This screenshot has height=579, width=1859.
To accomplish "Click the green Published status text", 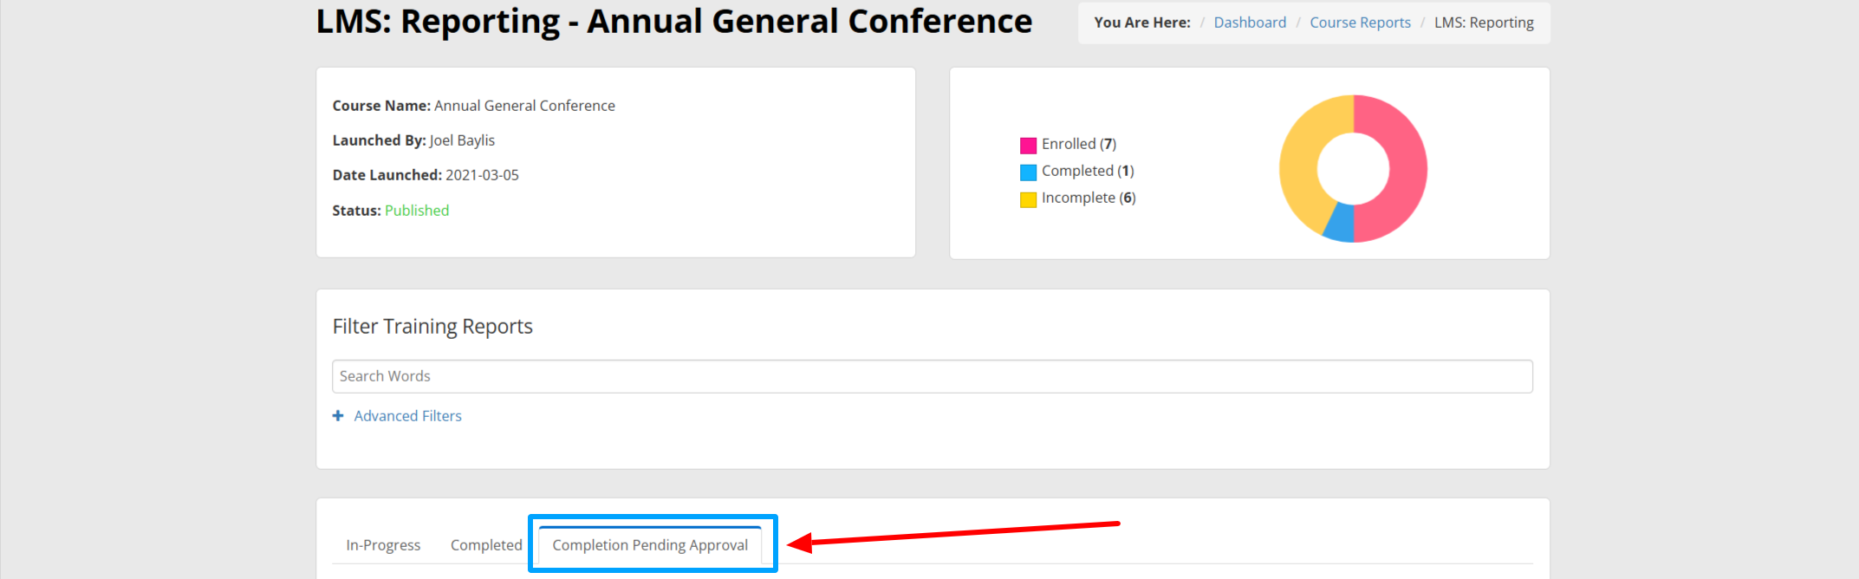I will point(417,211).
